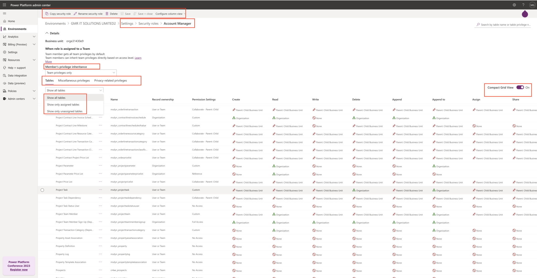Click the Policies icon in sidebar
The width and height of the screenshot is (537, 278).
(5, 91)
